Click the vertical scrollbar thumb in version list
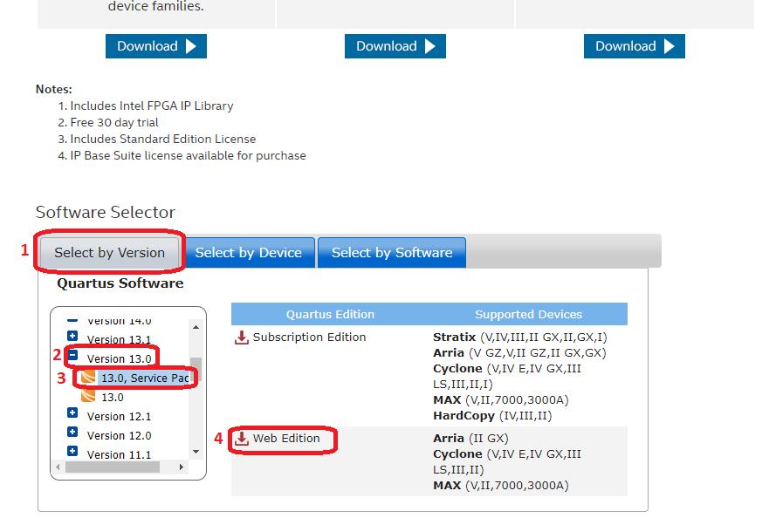The image size is (769, 525). [196, 368]
